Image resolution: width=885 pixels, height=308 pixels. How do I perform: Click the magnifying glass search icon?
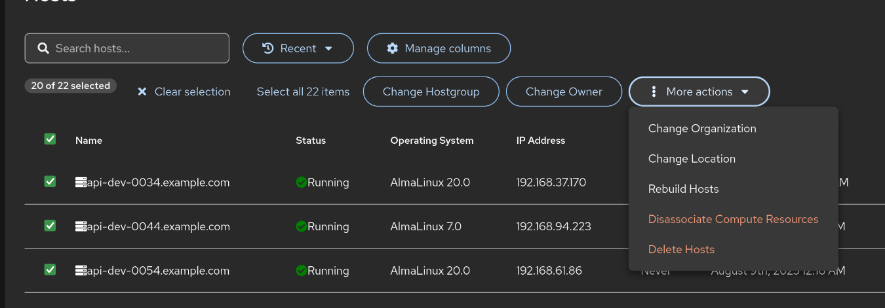click(43, 48)
